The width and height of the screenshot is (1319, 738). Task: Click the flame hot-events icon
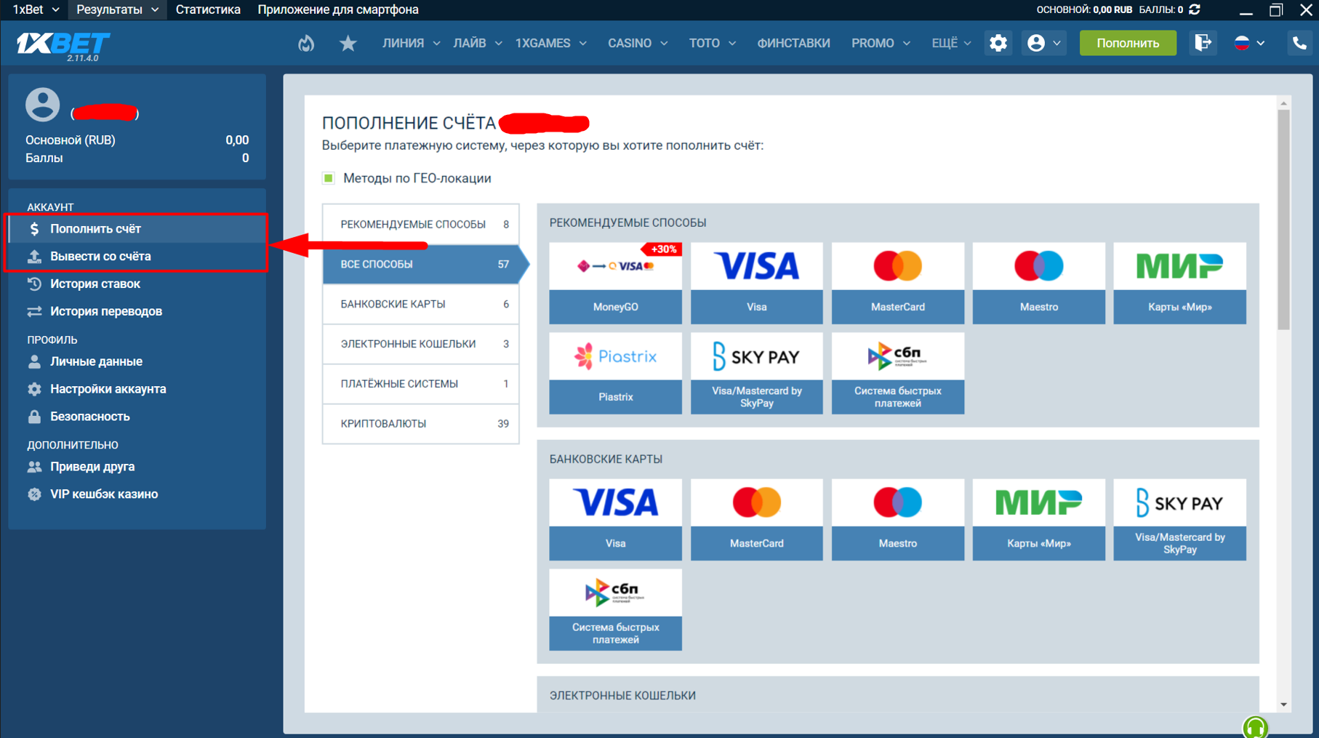pyautogui.click(x=306, y=44)
